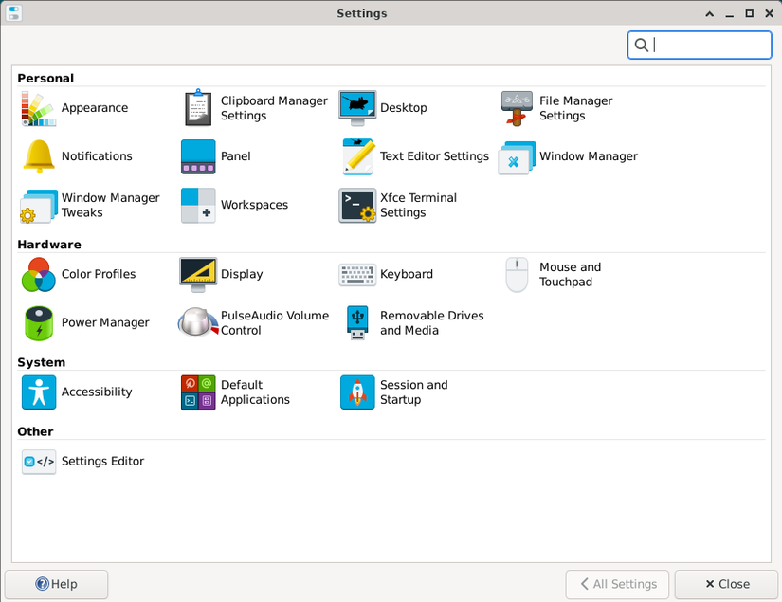Click the Workspaces icon

[198, 205]
